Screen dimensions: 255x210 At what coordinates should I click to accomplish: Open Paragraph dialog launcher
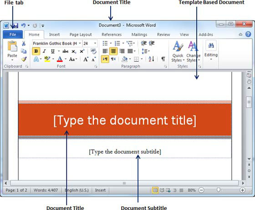(165, 67)
